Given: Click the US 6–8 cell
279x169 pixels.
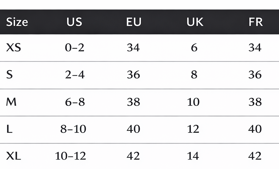Looking at the screenshot, I should click(x=74, y=102).
